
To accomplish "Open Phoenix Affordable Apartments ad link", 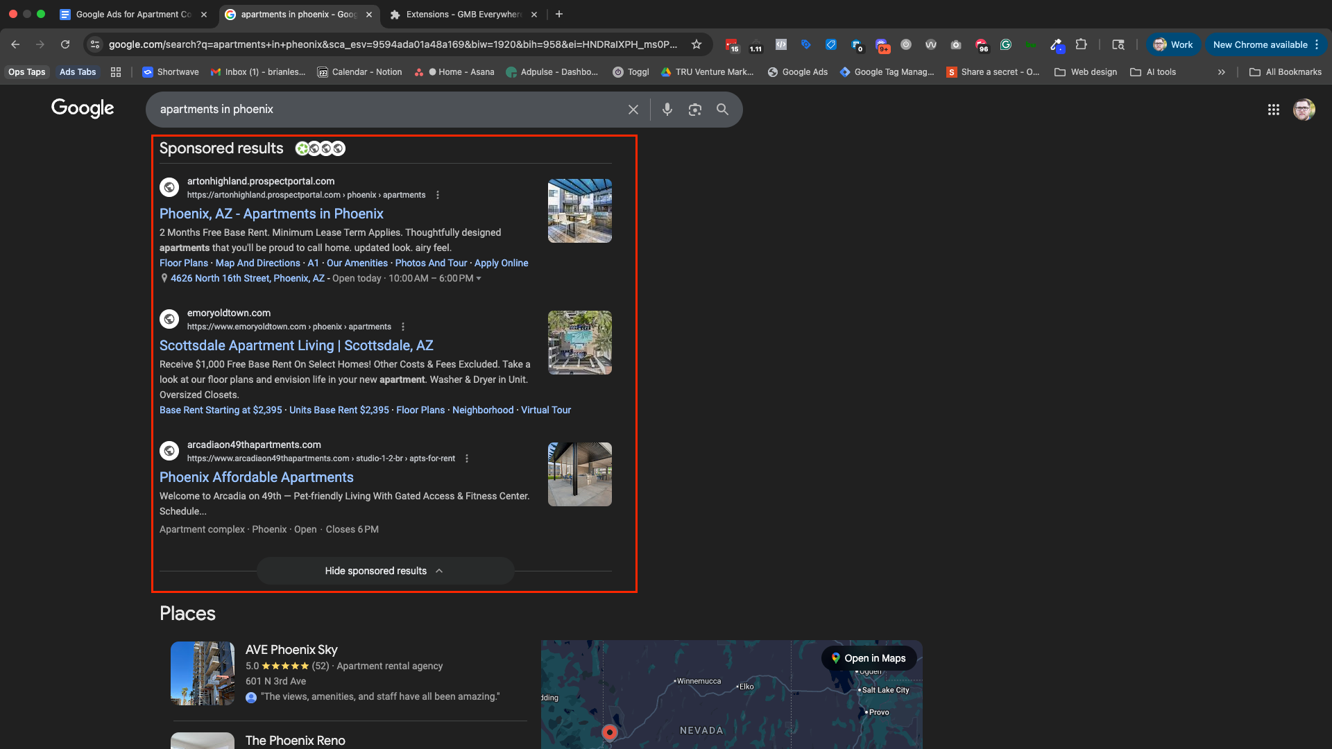I will [257, 477].
